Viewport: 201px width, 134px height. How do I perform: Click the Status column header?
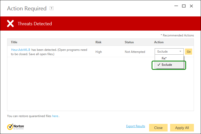coord(129,42)
